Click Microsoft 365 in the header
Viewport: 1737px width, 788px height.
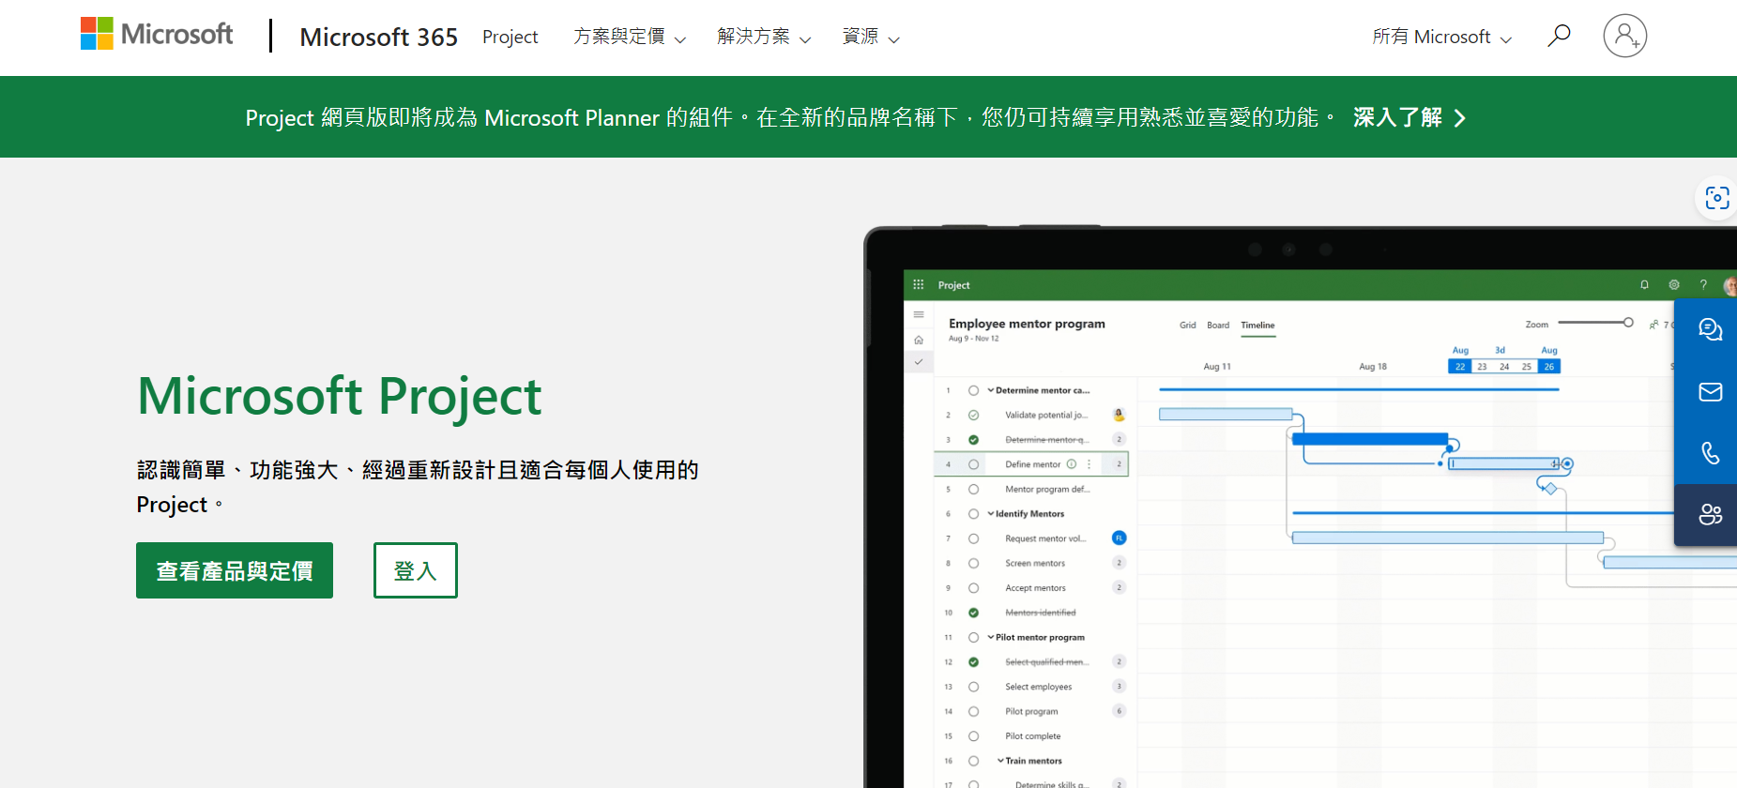click(x=378, y=37)
